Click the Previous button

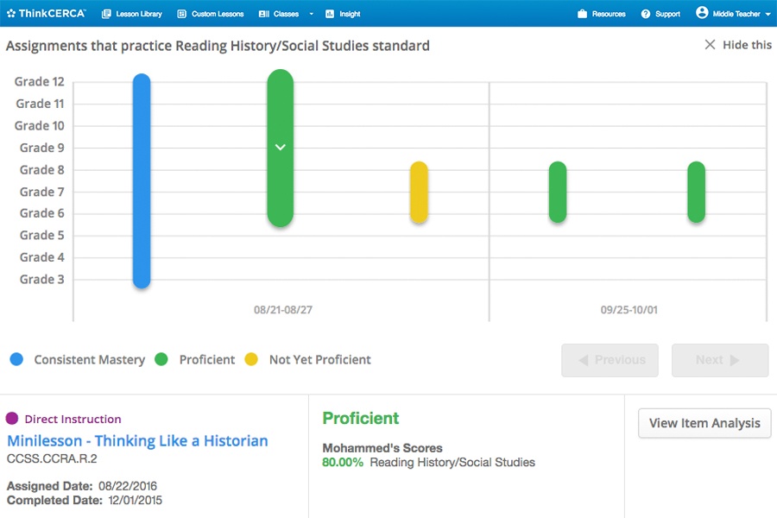pyautogui.click(x=610, y=360)
